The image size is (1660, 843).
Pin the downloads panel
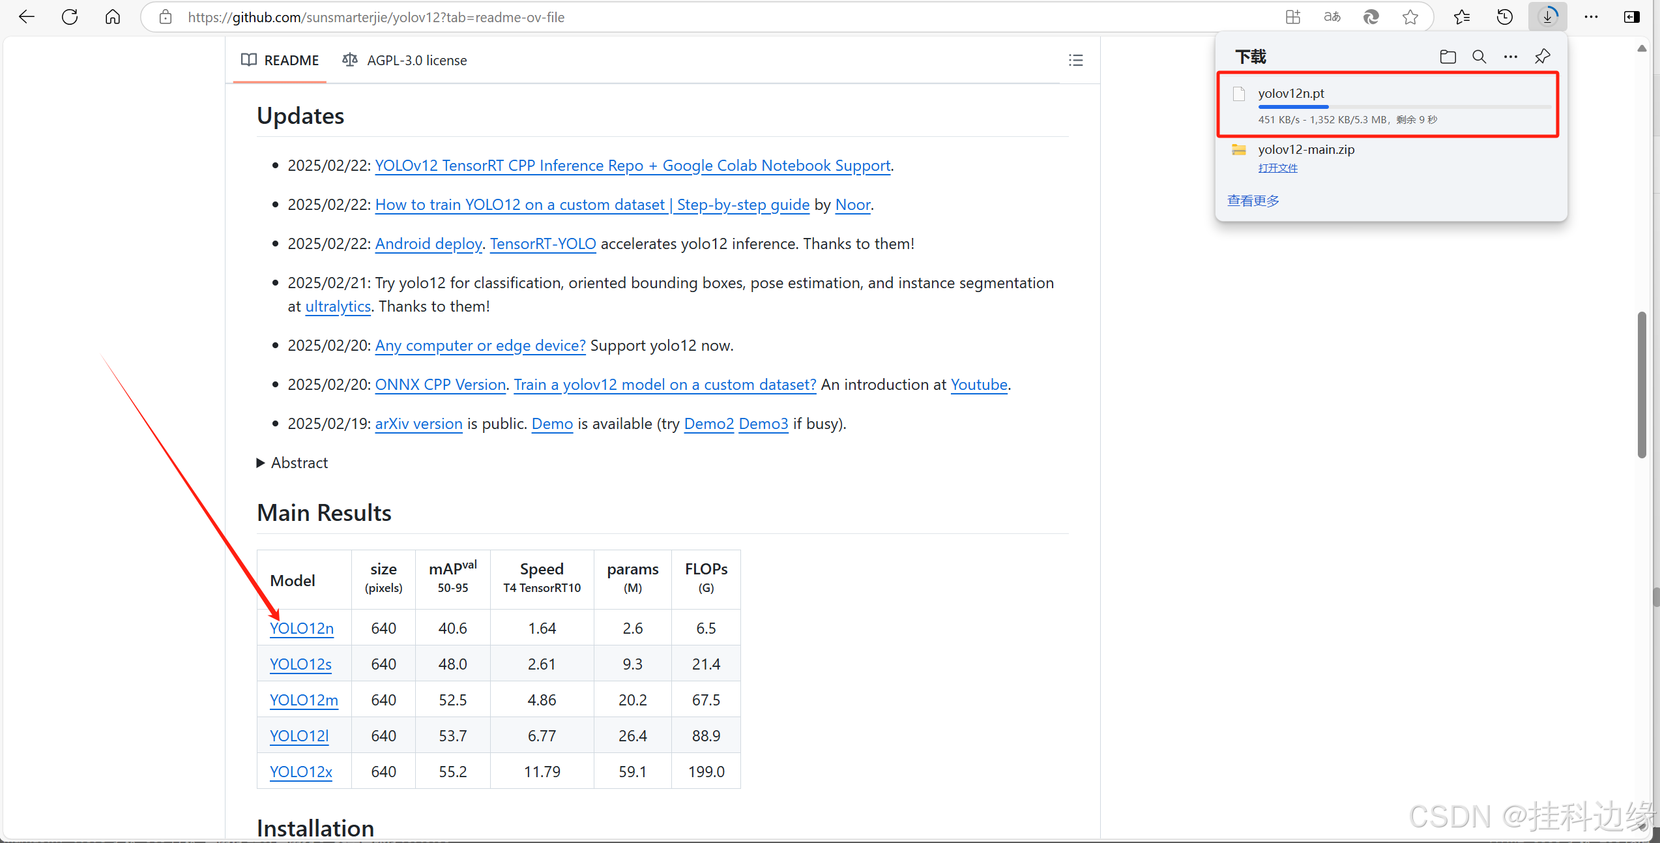point(1542,57)
